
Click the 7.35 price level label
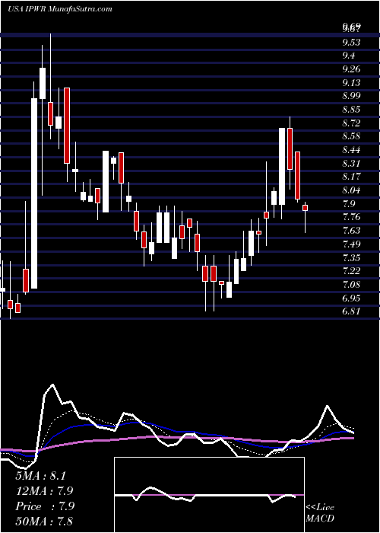[x=351, y=257]
